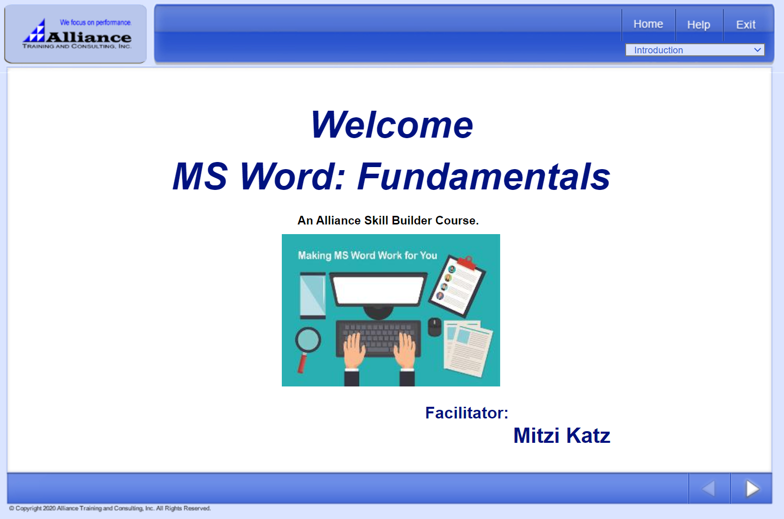Click the computer mouse in the illustration
The height and width of the screenshot is (519, 784).
click(x=434, y=327)
